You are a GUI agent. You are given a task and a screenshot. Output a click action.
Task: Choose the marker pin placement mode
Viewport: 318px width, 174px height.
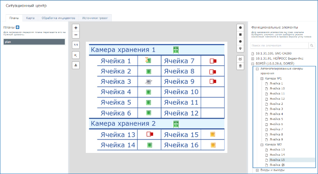tap(240, 48)
